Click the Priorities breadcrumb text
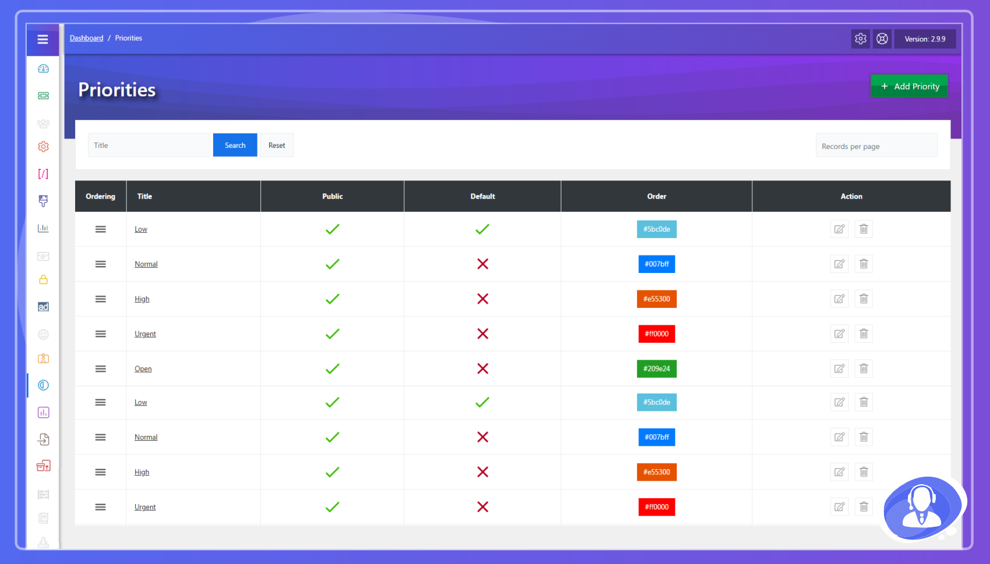990x564 pixels. coord(129,38)
